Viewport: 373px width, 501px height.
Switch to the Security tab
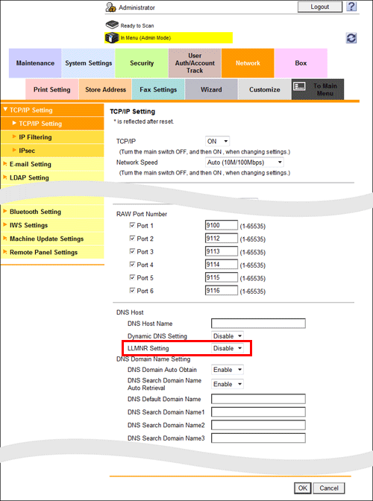tap(142, 63)
